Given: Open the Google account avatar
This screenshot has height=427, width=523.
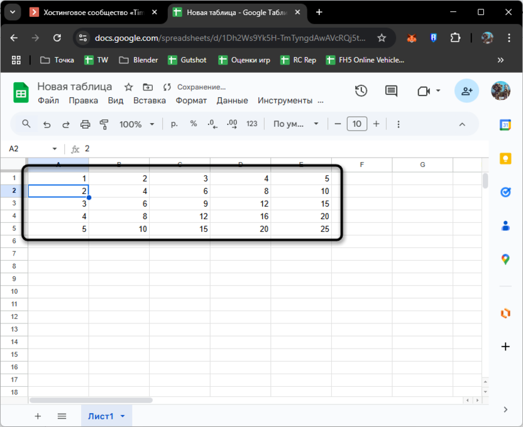Looking at the screenshot, I should pos(500,90).
